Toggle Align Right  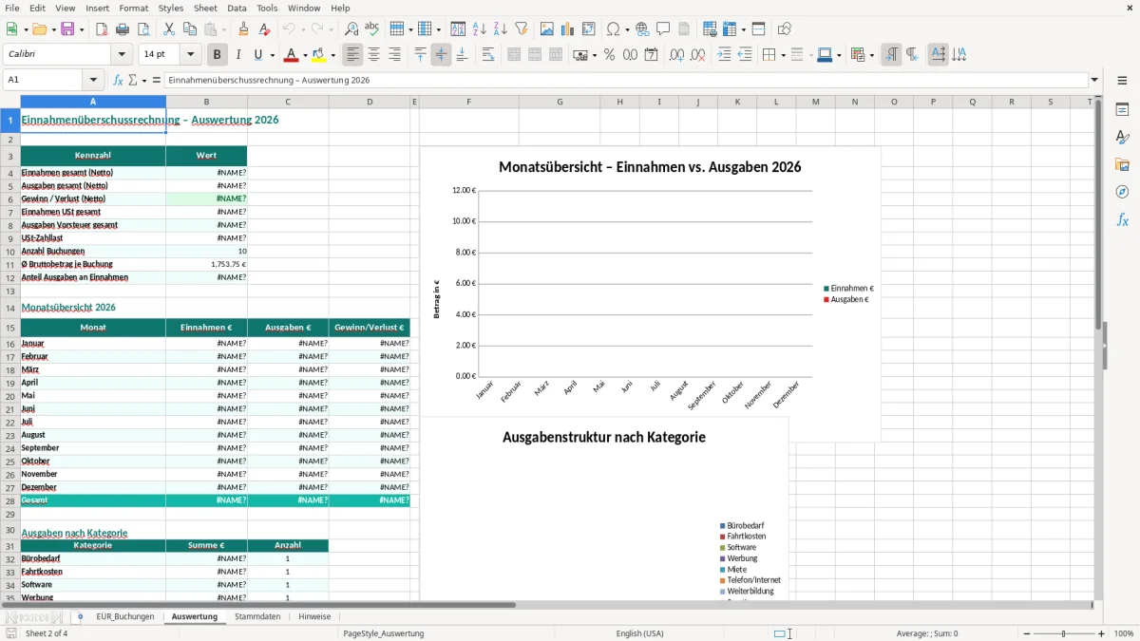coord(395,55)
